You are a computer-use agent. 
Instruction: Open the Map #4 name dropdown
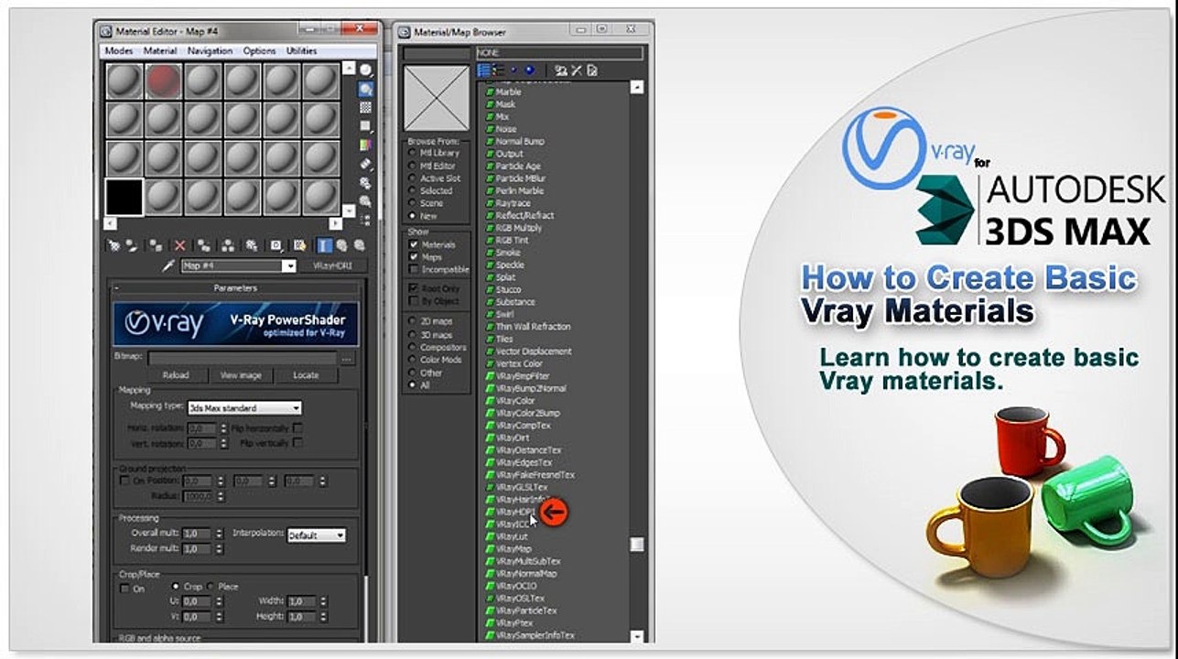289,265
